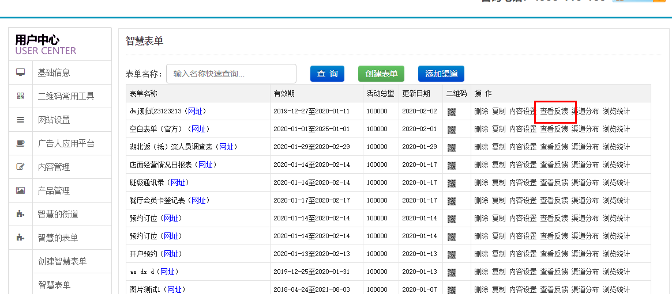This screenshot has height=294, width=672.
Task: Open 浏览统计 for 餐厅会员卡登记表
Action: tap(616, 201)
